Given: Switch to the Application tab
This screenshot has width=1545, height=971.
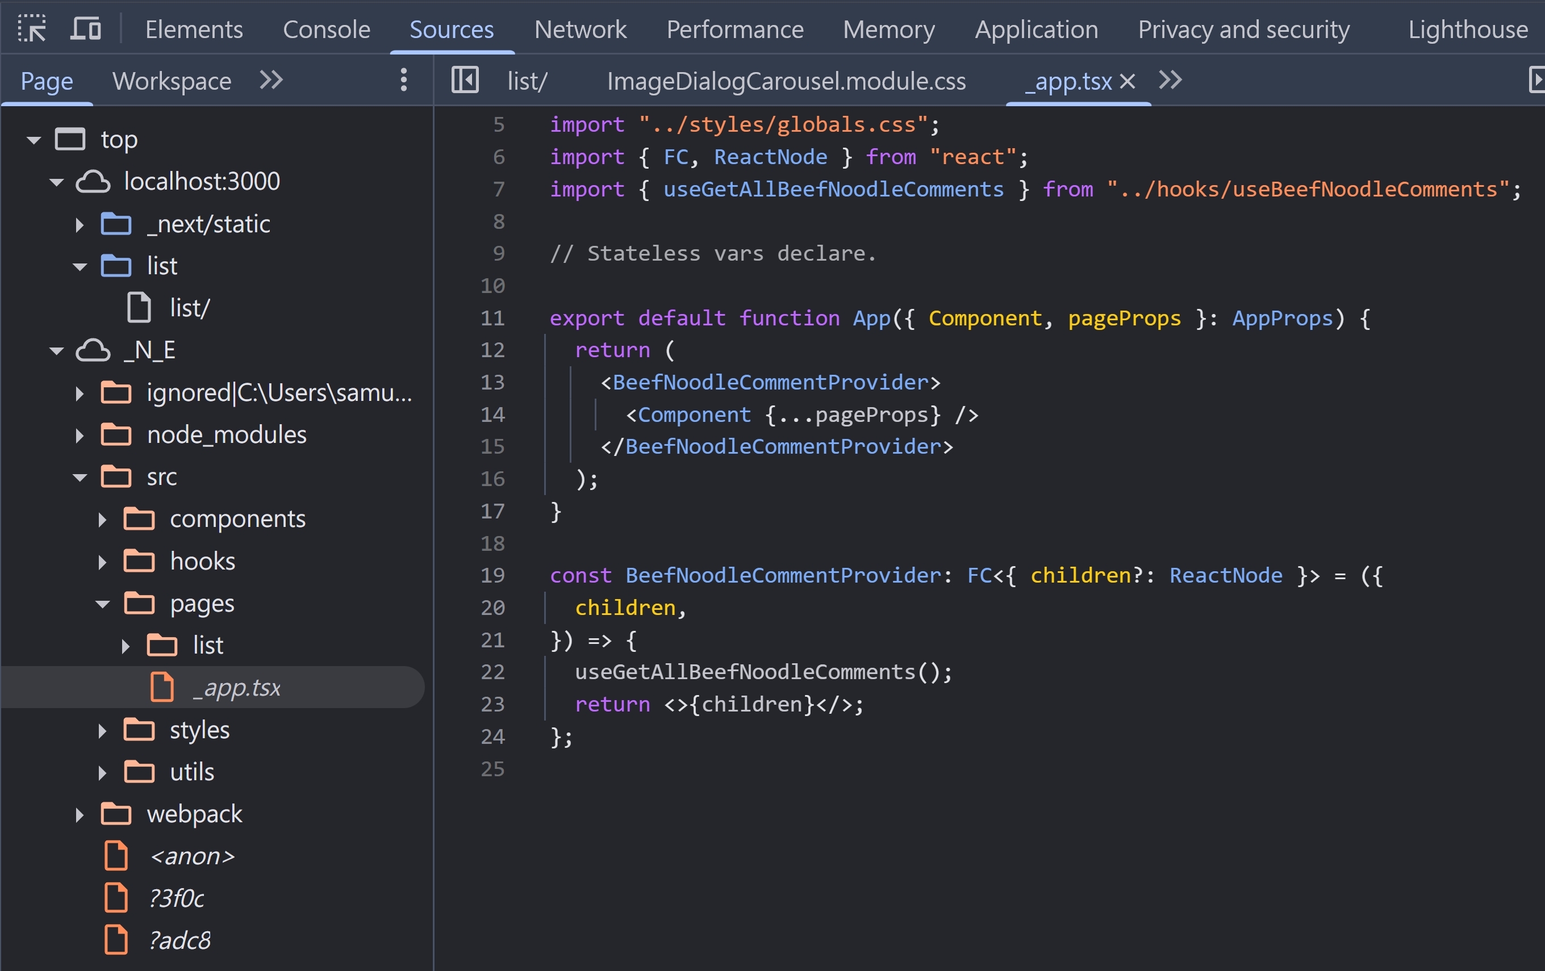Looking at the screenshot, I should pyautogui.click(x=1036, y=30).
